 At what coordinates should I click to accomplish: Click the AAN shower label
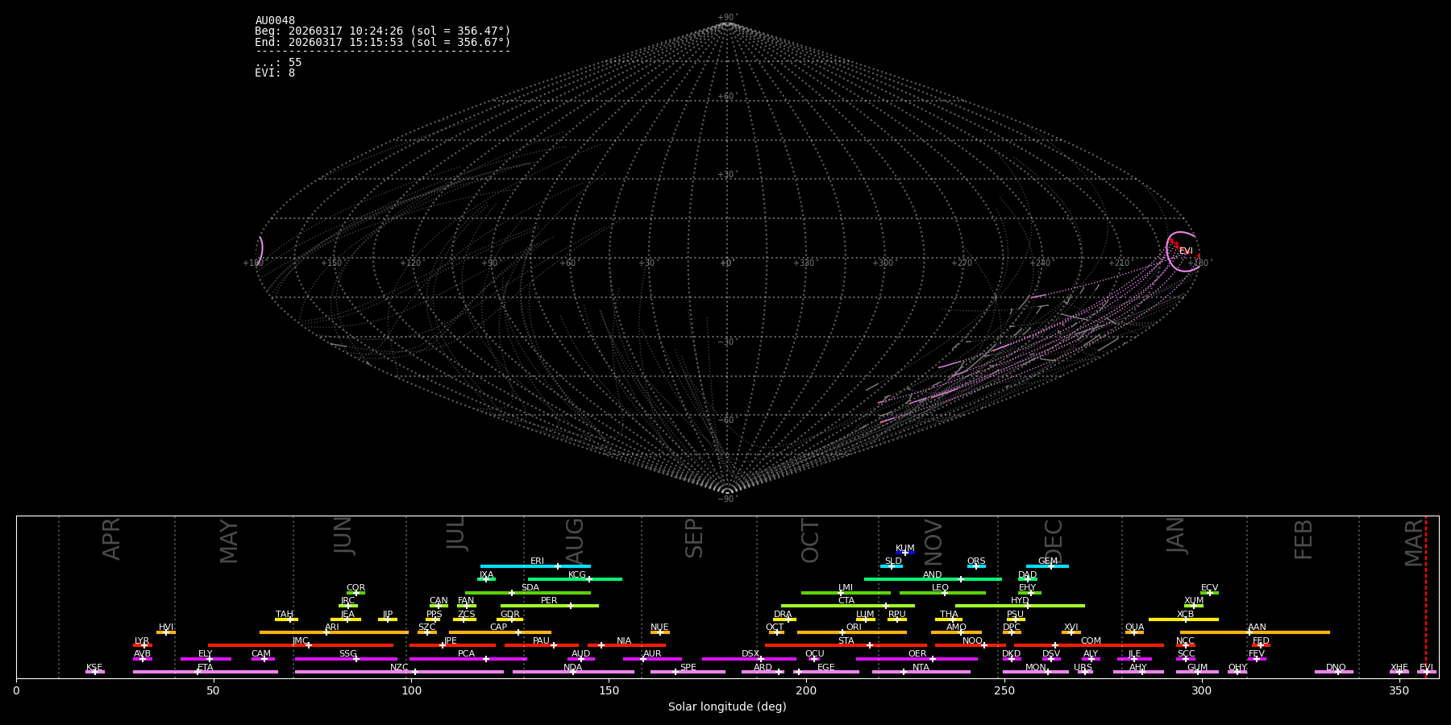point(1257,628)
